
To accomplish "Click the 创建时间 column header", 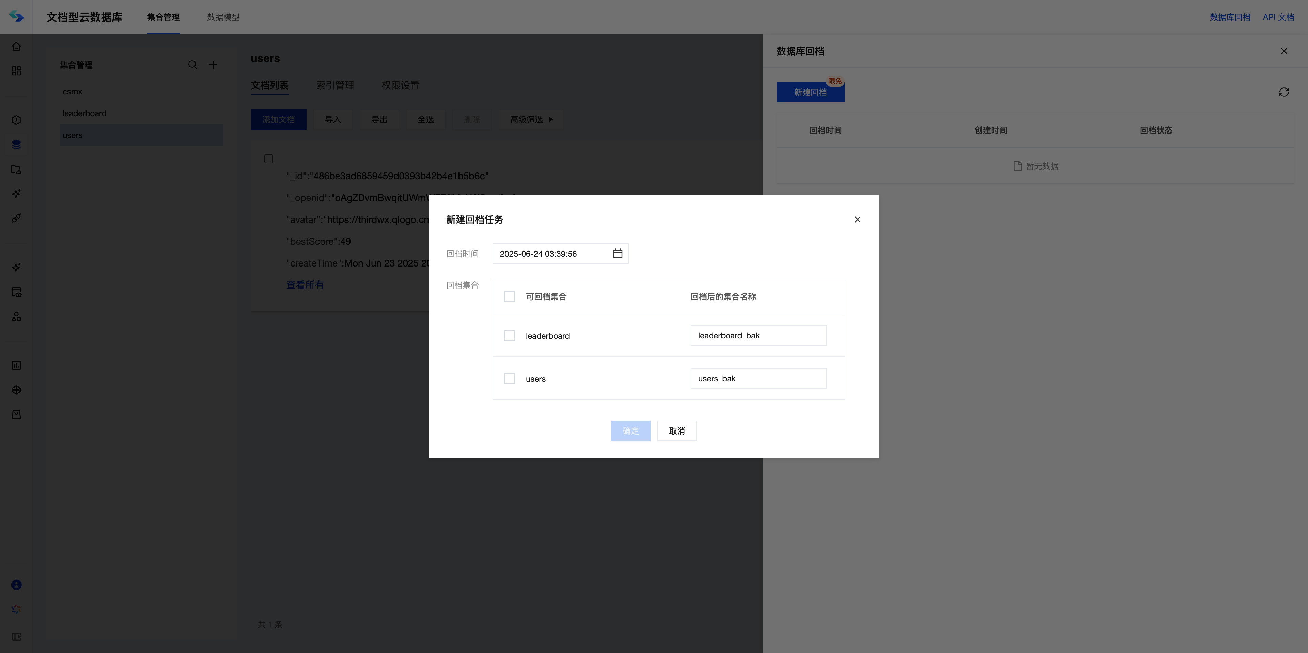I will coord(991,131).
